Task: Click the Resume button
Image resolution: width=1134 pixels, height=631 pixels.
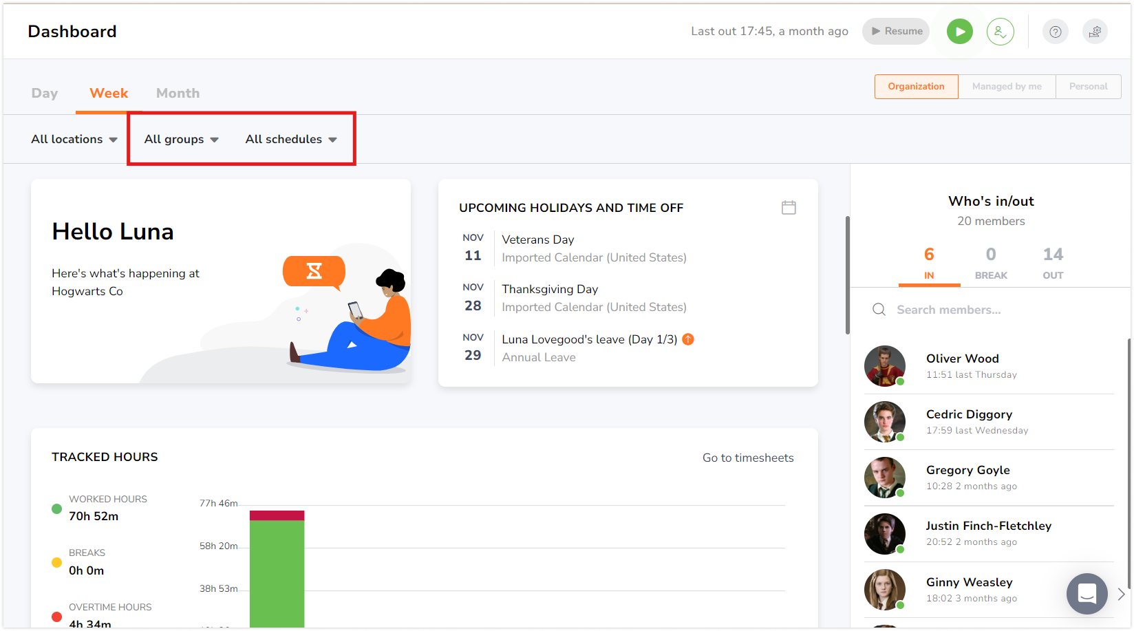Action: 896,32
